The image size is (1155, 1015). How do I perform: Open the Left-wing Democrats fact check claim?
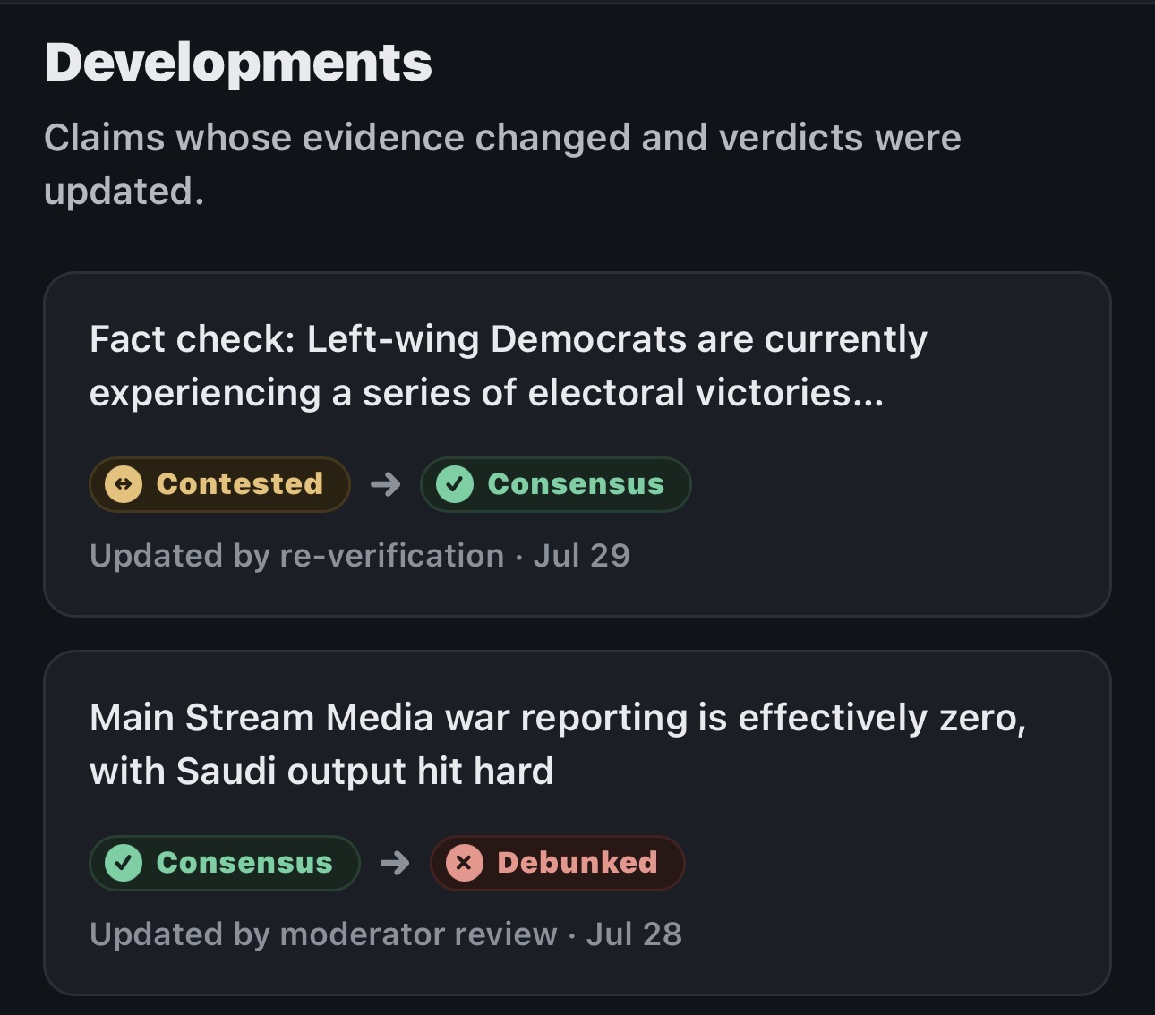click(509, 366)
